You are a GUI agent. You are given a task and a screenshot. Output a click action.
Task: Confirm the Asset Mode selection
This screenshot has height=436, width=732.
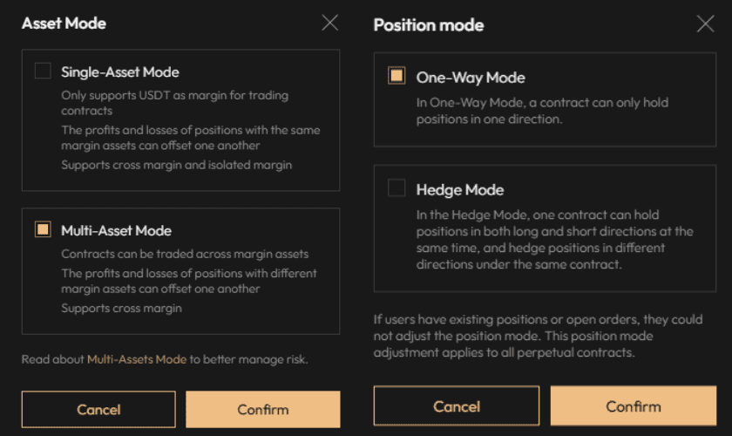[x=262, y=409]
